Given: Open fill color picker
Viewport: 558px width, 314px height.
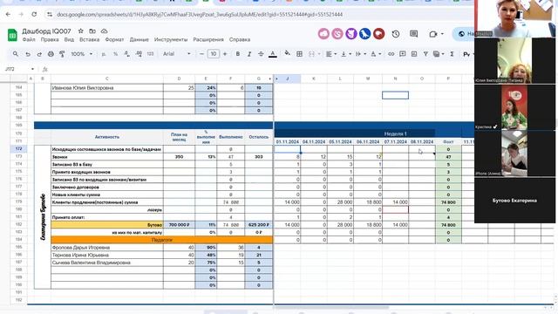Looking at the screenshot, I should point(287,54).
